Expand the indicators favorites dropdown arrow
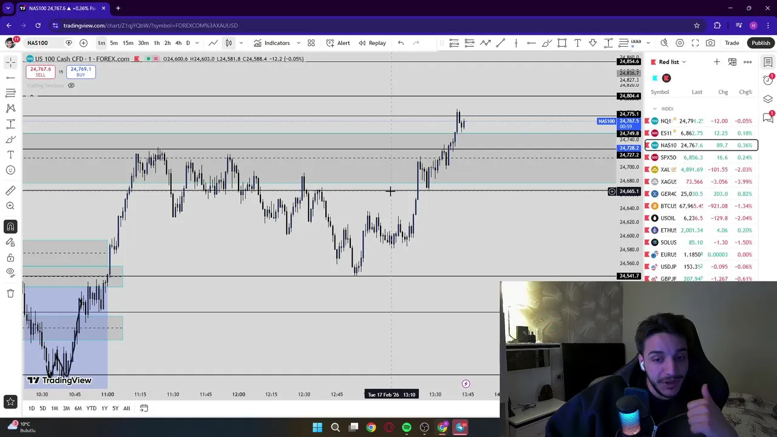This screenshot has height=437, width=777. pyautogui.click(x=298, y=43)
